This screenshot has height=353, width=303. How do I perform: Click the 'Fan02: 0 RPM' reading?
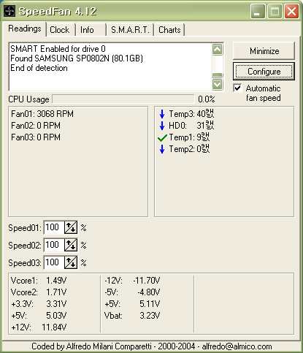(x=36, y=126)
